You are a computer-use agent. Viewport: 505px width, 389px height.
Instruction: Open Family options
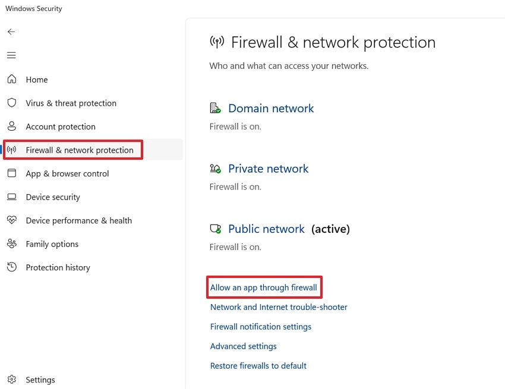coord(52,244)
